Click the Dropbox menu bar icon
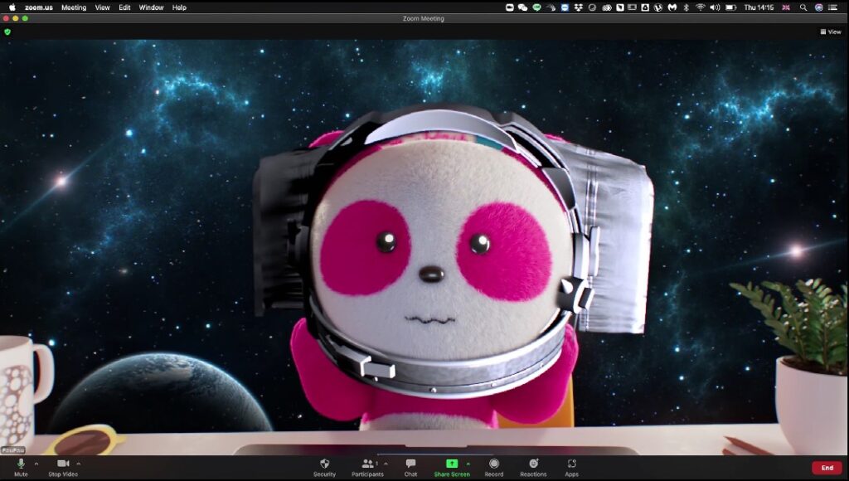 (x=578, y=7)
